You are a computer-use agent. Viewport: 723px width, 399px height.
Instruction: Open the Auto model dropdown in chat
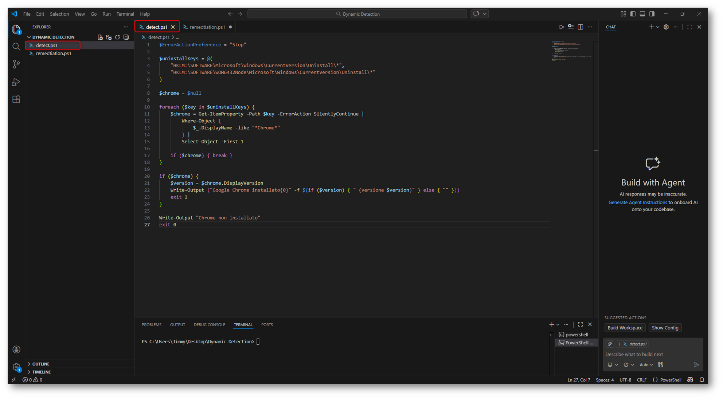point(646,365)
